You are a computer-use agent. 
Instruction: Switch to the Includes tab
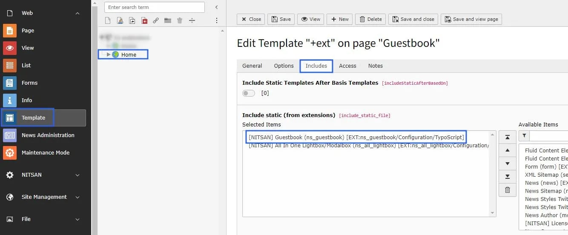pyautogui.click(x=316, y=66)
